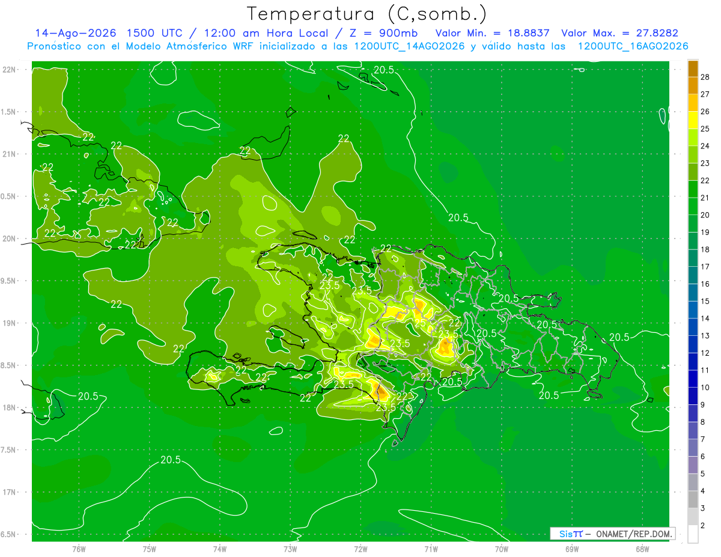This screenshot has width=721, height=557.
Task: Pick the dark orange swatch above 28
Action: [693, 69]
